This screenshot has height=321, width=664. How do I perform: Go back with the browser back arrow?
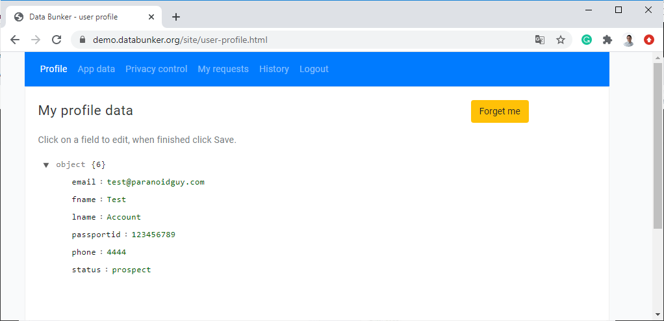[x=15, y=40]
